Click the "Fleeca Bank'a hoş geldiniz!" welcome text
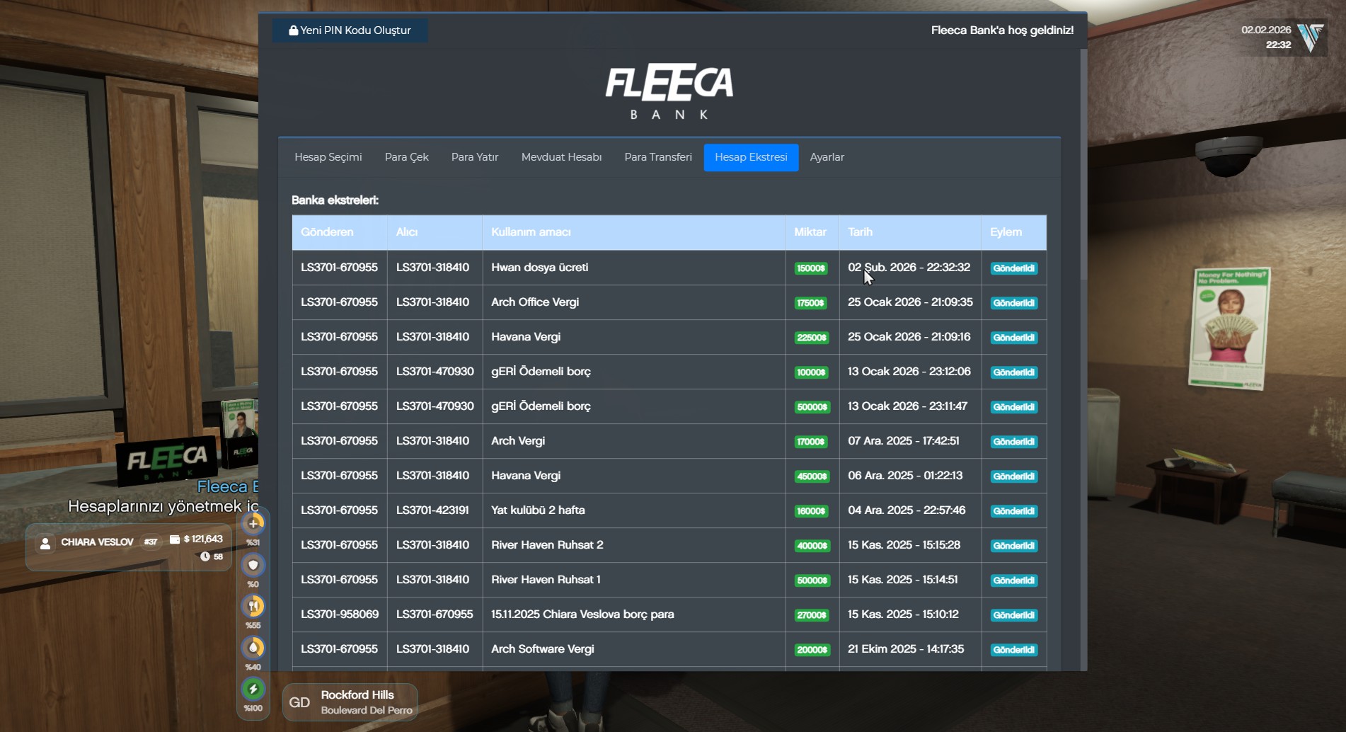 (1002, 30)
